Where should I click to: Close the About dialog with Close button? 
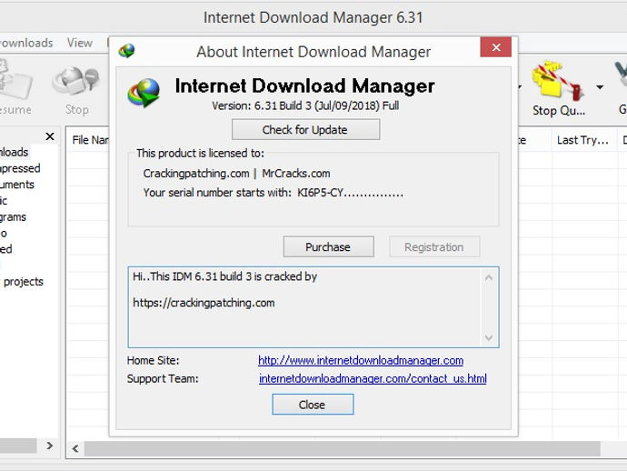pos(313,405)
